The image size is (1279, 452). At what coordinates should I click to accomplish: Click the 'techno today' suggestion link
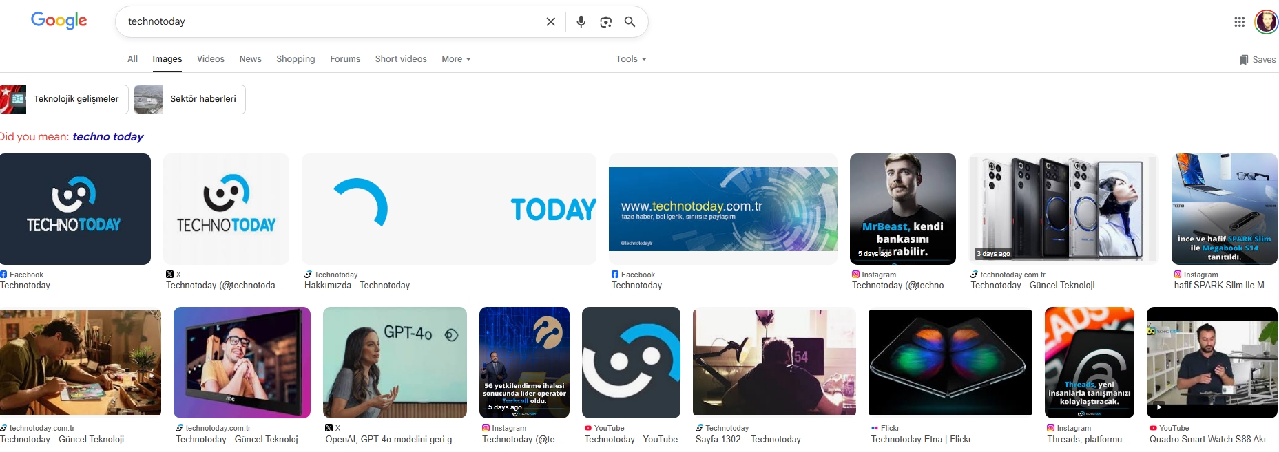point(108,137)
